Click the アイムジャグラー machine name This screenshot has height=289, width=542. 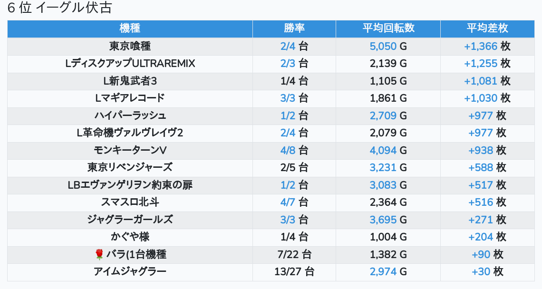(130, 272)
